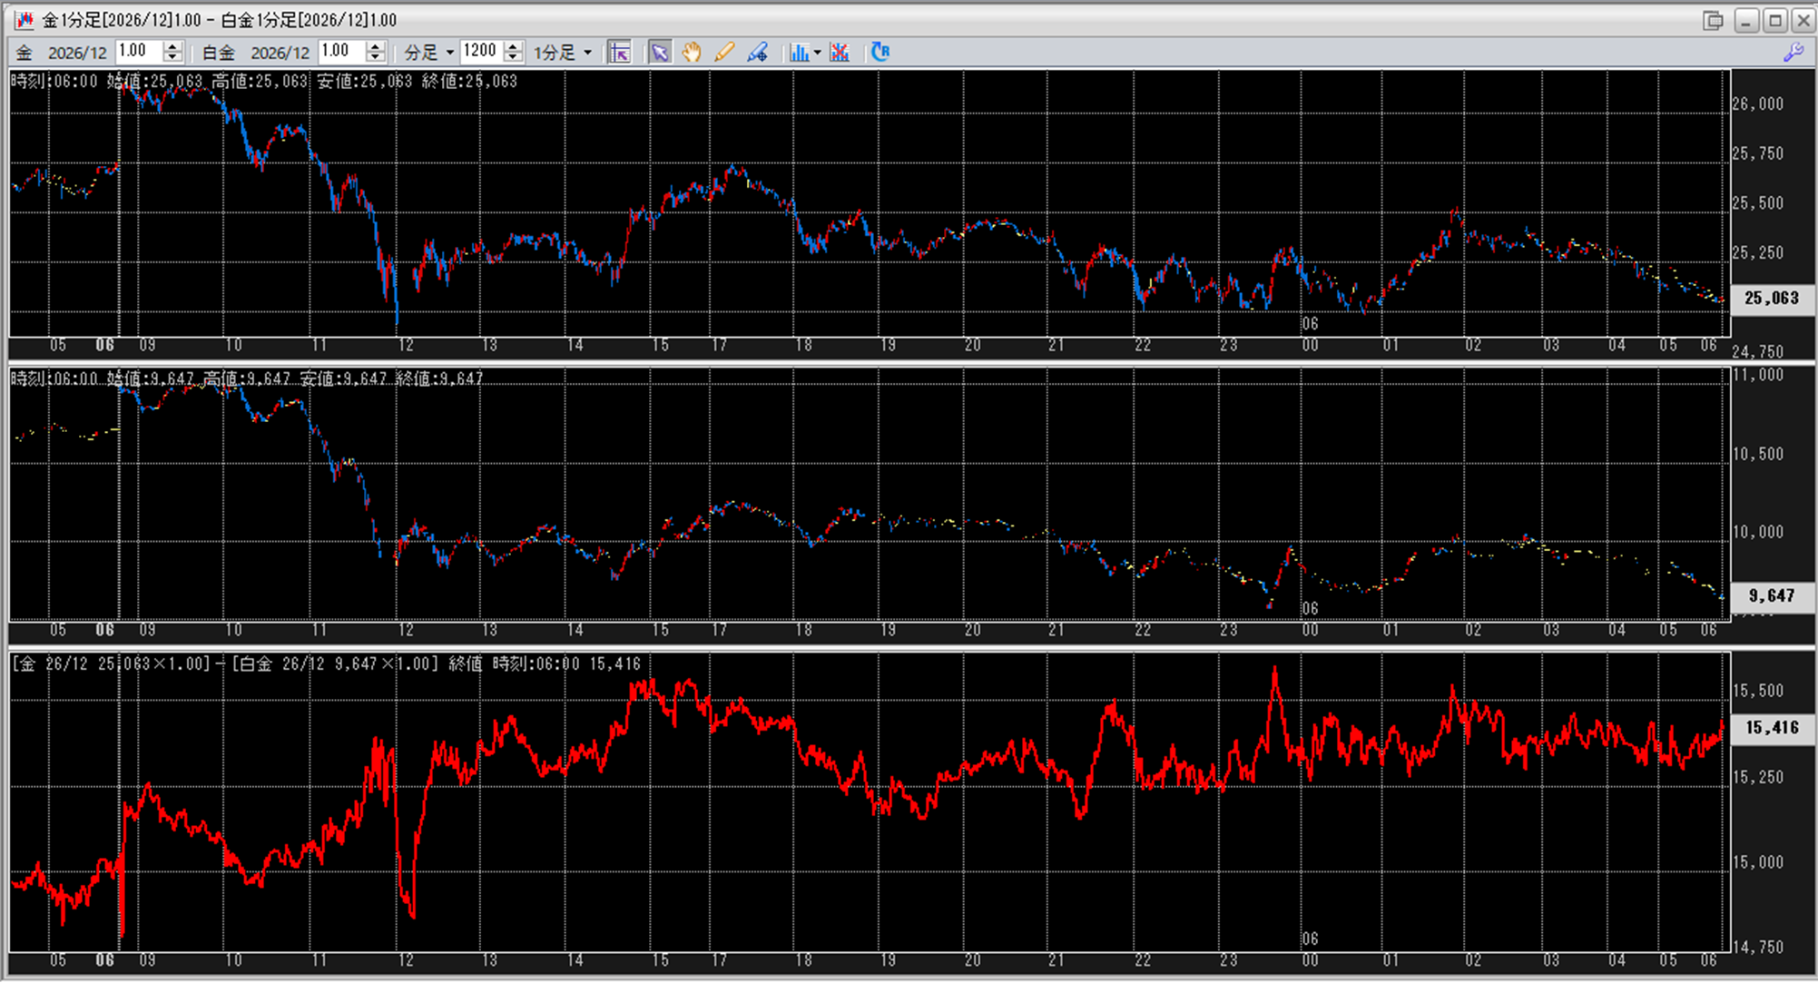Open the chart indicator bars icon

[x=798, y=52]
